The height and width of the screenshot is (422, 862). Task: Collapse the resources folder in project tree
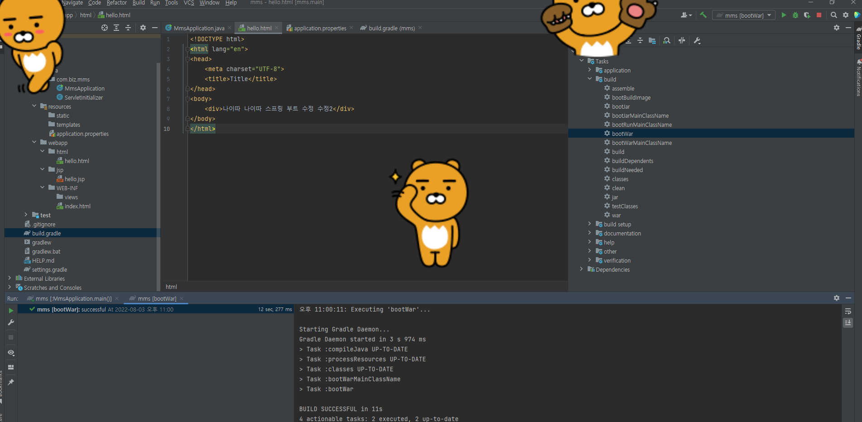coord(34,106)
